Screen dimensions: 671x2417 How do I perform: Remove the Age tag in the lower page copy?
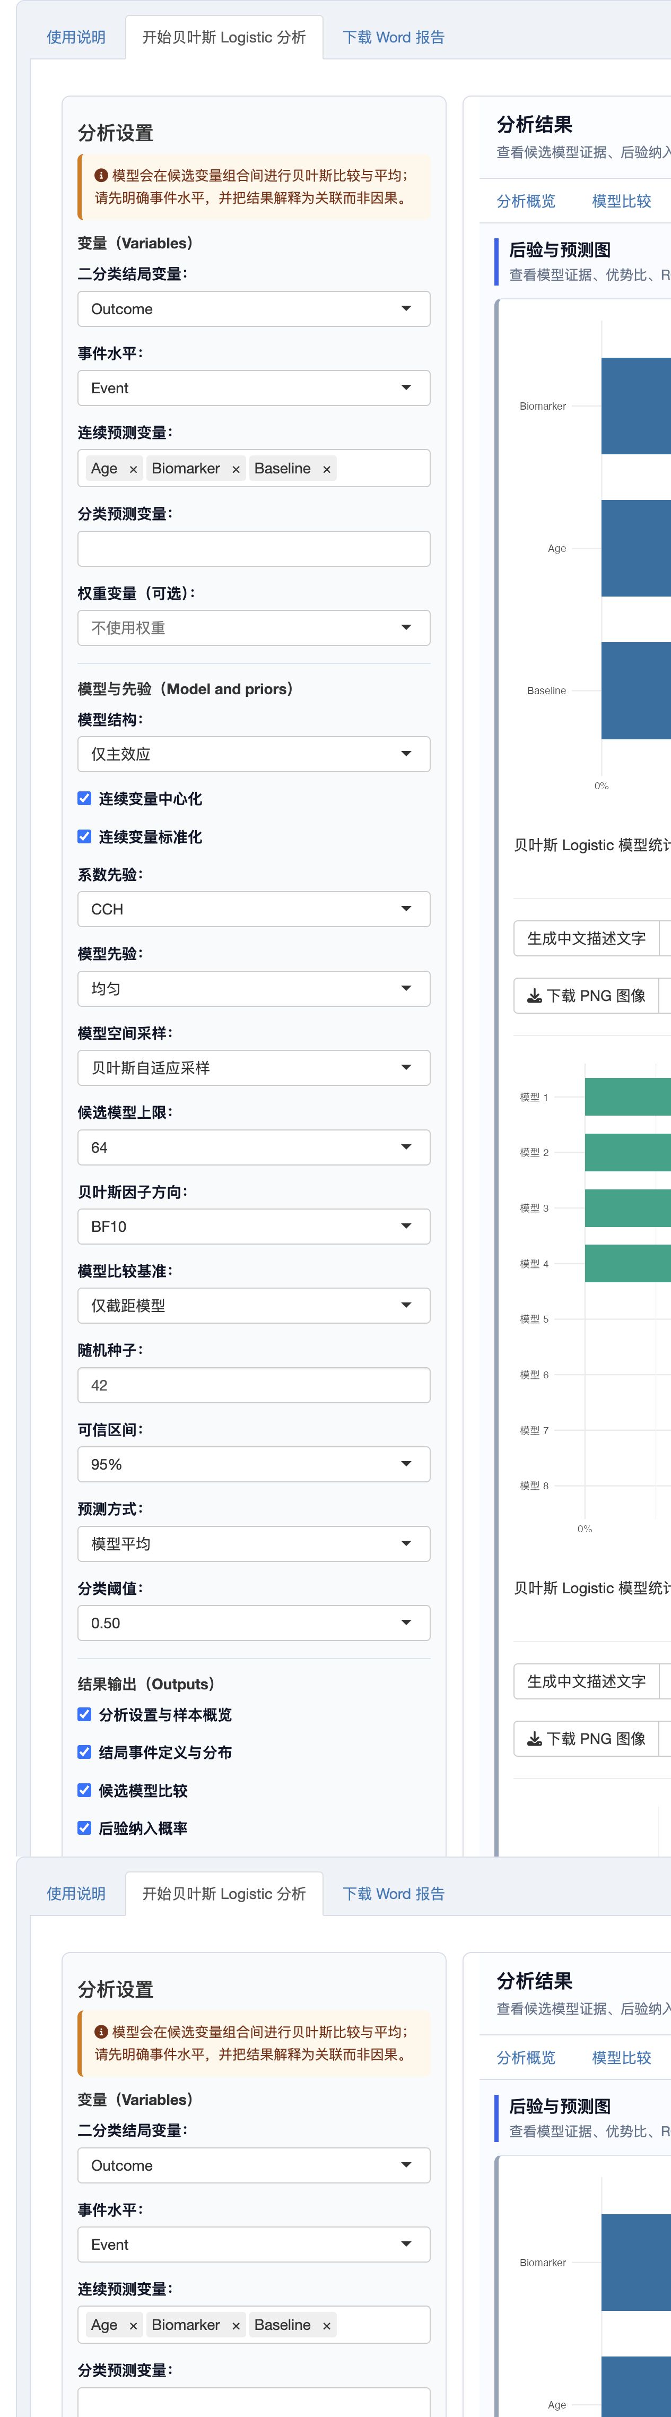tap(133, 2325)
